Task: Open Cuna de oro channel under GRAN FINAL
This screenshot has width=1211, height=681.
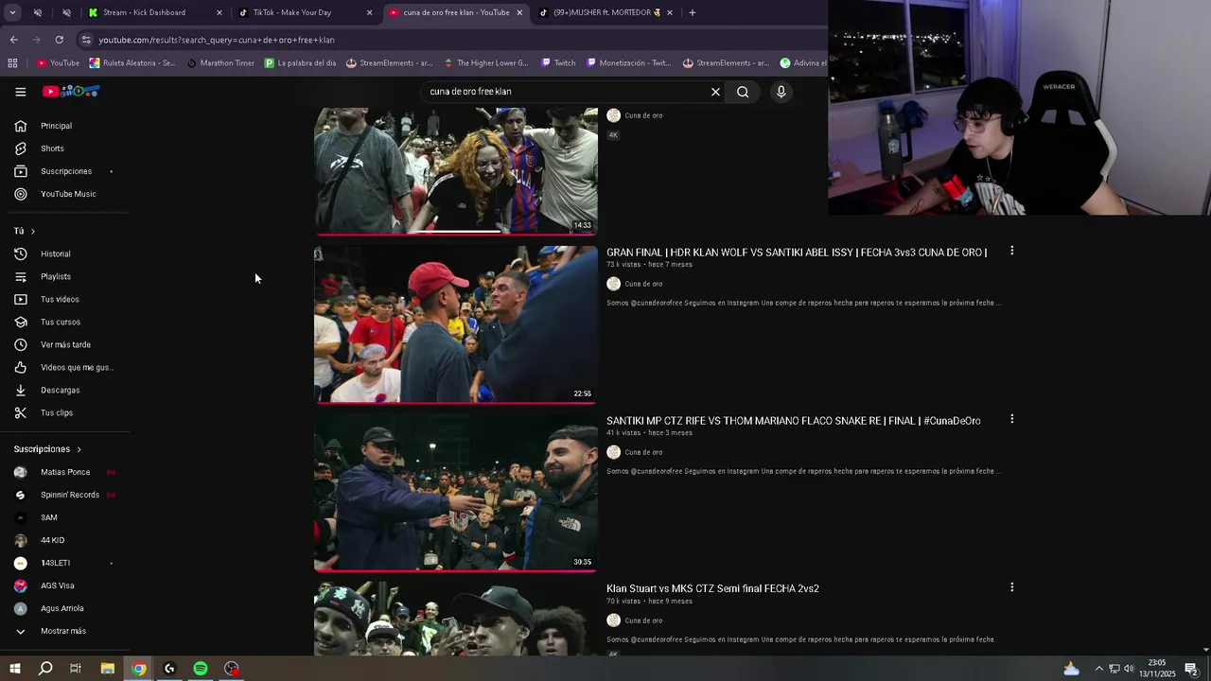Action: click(x=643, y=284)
